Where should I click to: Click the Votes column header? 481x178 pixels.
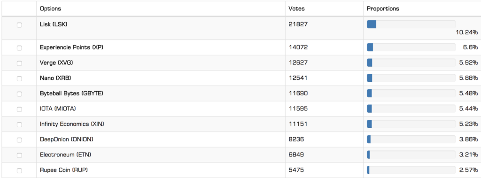(x=297, y=8)
